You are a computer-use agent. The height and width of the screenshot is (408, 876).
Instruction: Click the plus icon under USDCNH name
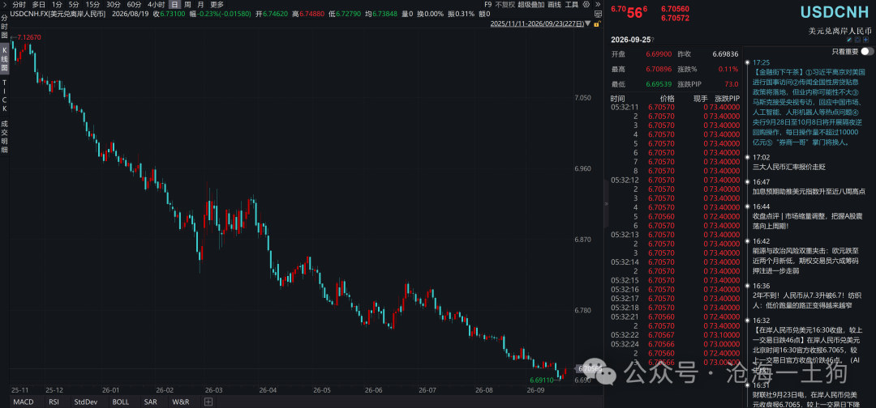(x=866, y=40)
